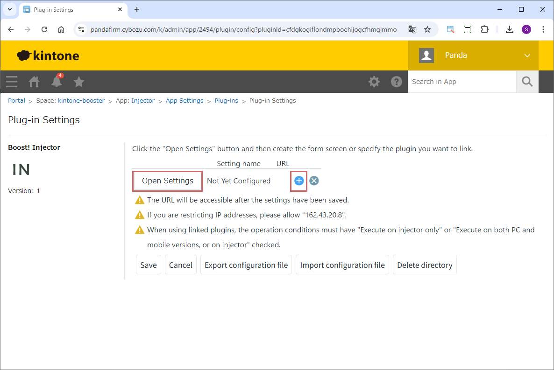Click the Open Settings button

pos(168,181)
